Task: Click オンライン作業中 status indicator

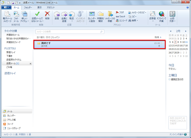Action: pos(178,134)
